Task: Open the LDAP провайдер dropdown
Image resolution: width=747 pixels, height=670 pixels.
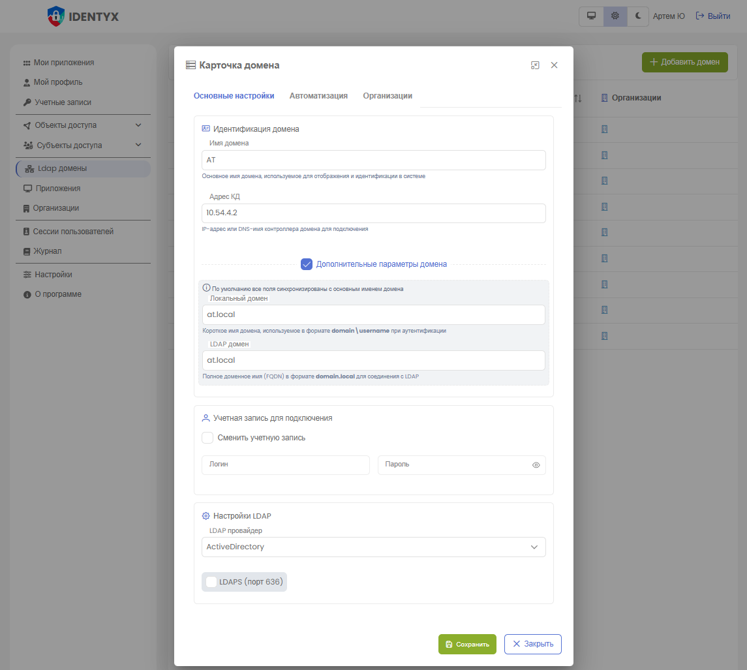Action: [373, 547]
